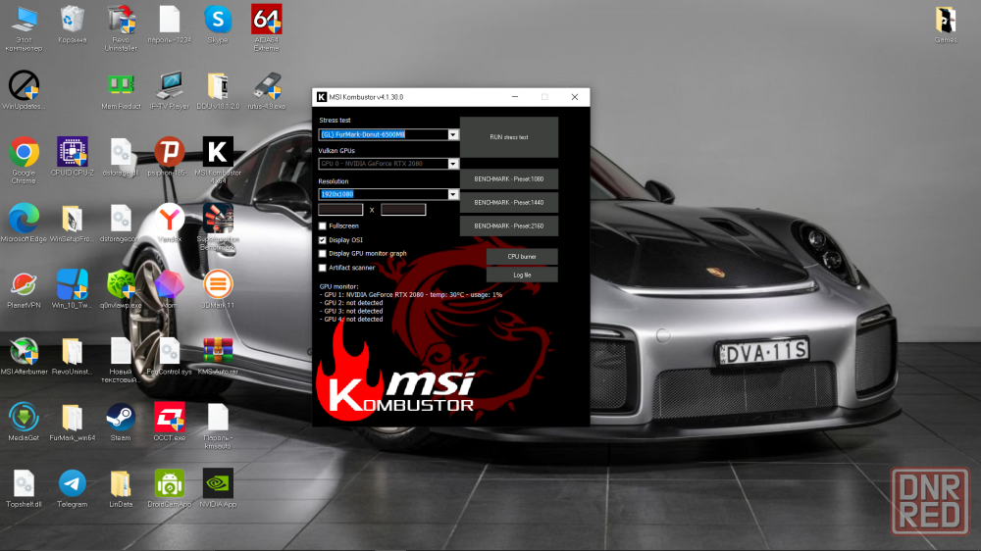Click the custom resolution width field
Viewport: 981px width, 551px height.
(340, 210)
